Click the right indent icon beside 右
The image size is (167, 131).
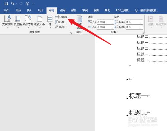point(90,27)
